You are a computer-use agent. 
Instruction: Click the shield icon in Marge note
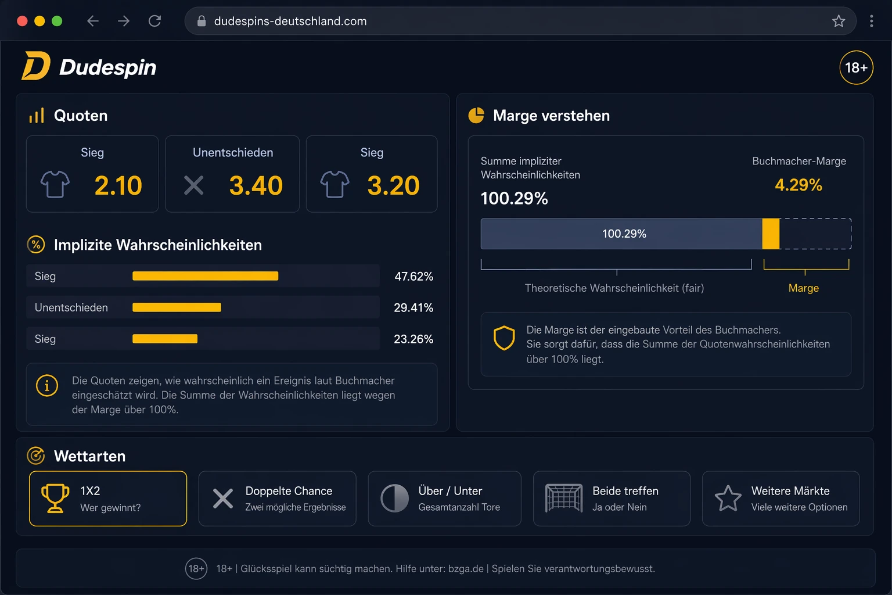point(503,338)
